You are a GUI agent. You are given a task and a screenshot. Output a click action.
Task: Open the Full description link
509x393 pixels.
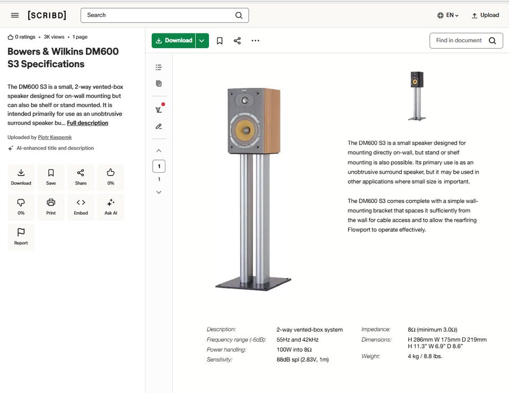pos(87,123)
